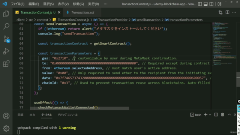
Task: Switch to the Transactions.sol tab
Action: [82, 12]
